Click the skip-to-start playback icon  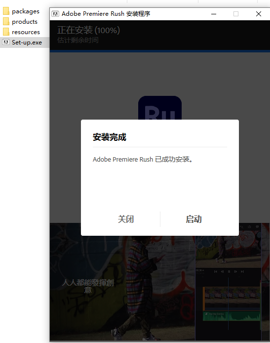pyautogui.click(x=216, y=271)
